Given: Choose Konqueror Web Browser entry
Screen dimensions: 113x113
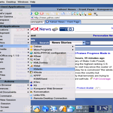Looking at the screenshot, I should [52, 89].
